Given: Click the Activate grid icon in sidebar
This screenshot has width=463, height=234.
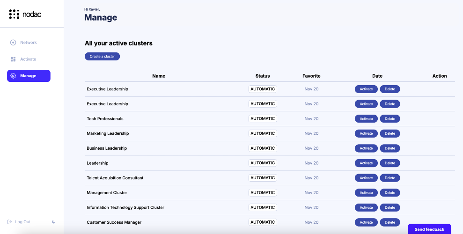Looking at the screenshot, I should (13, 59).
